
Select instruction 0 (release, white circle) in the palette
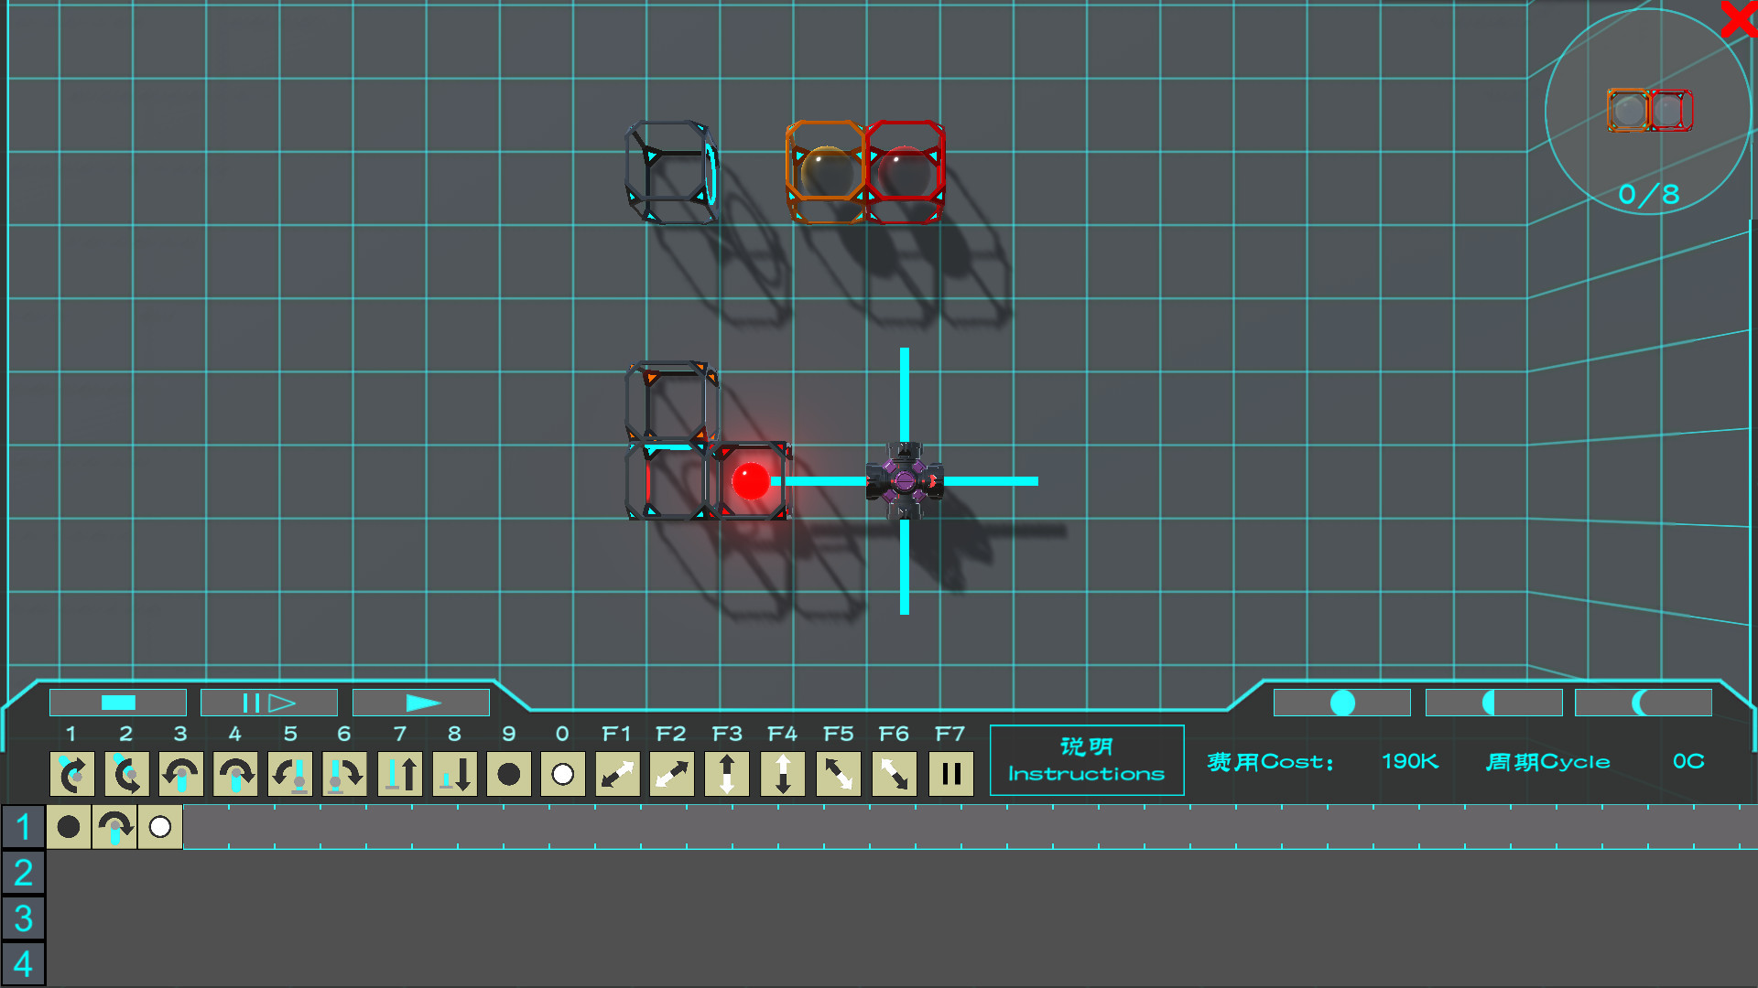[x=563, y=774]
